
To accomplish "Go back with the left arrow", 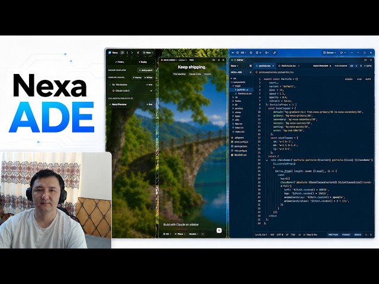I will (127, 53).
